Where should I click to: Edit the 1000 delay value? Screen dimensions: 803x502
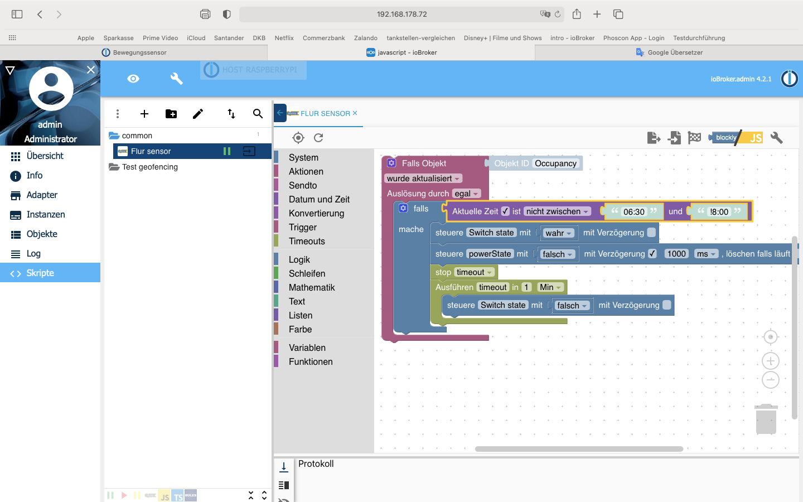(x=676, y=254)
